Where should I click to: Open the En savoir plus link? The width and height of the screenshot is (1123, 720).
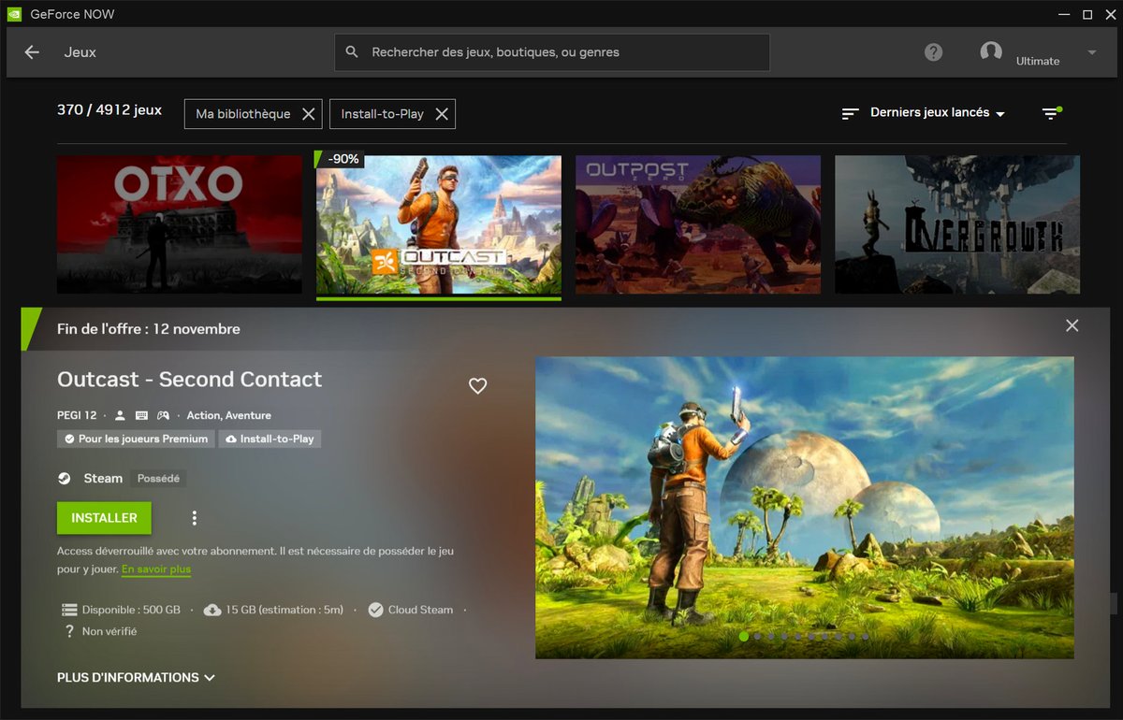pyautogui.click(x=155, y=569)
